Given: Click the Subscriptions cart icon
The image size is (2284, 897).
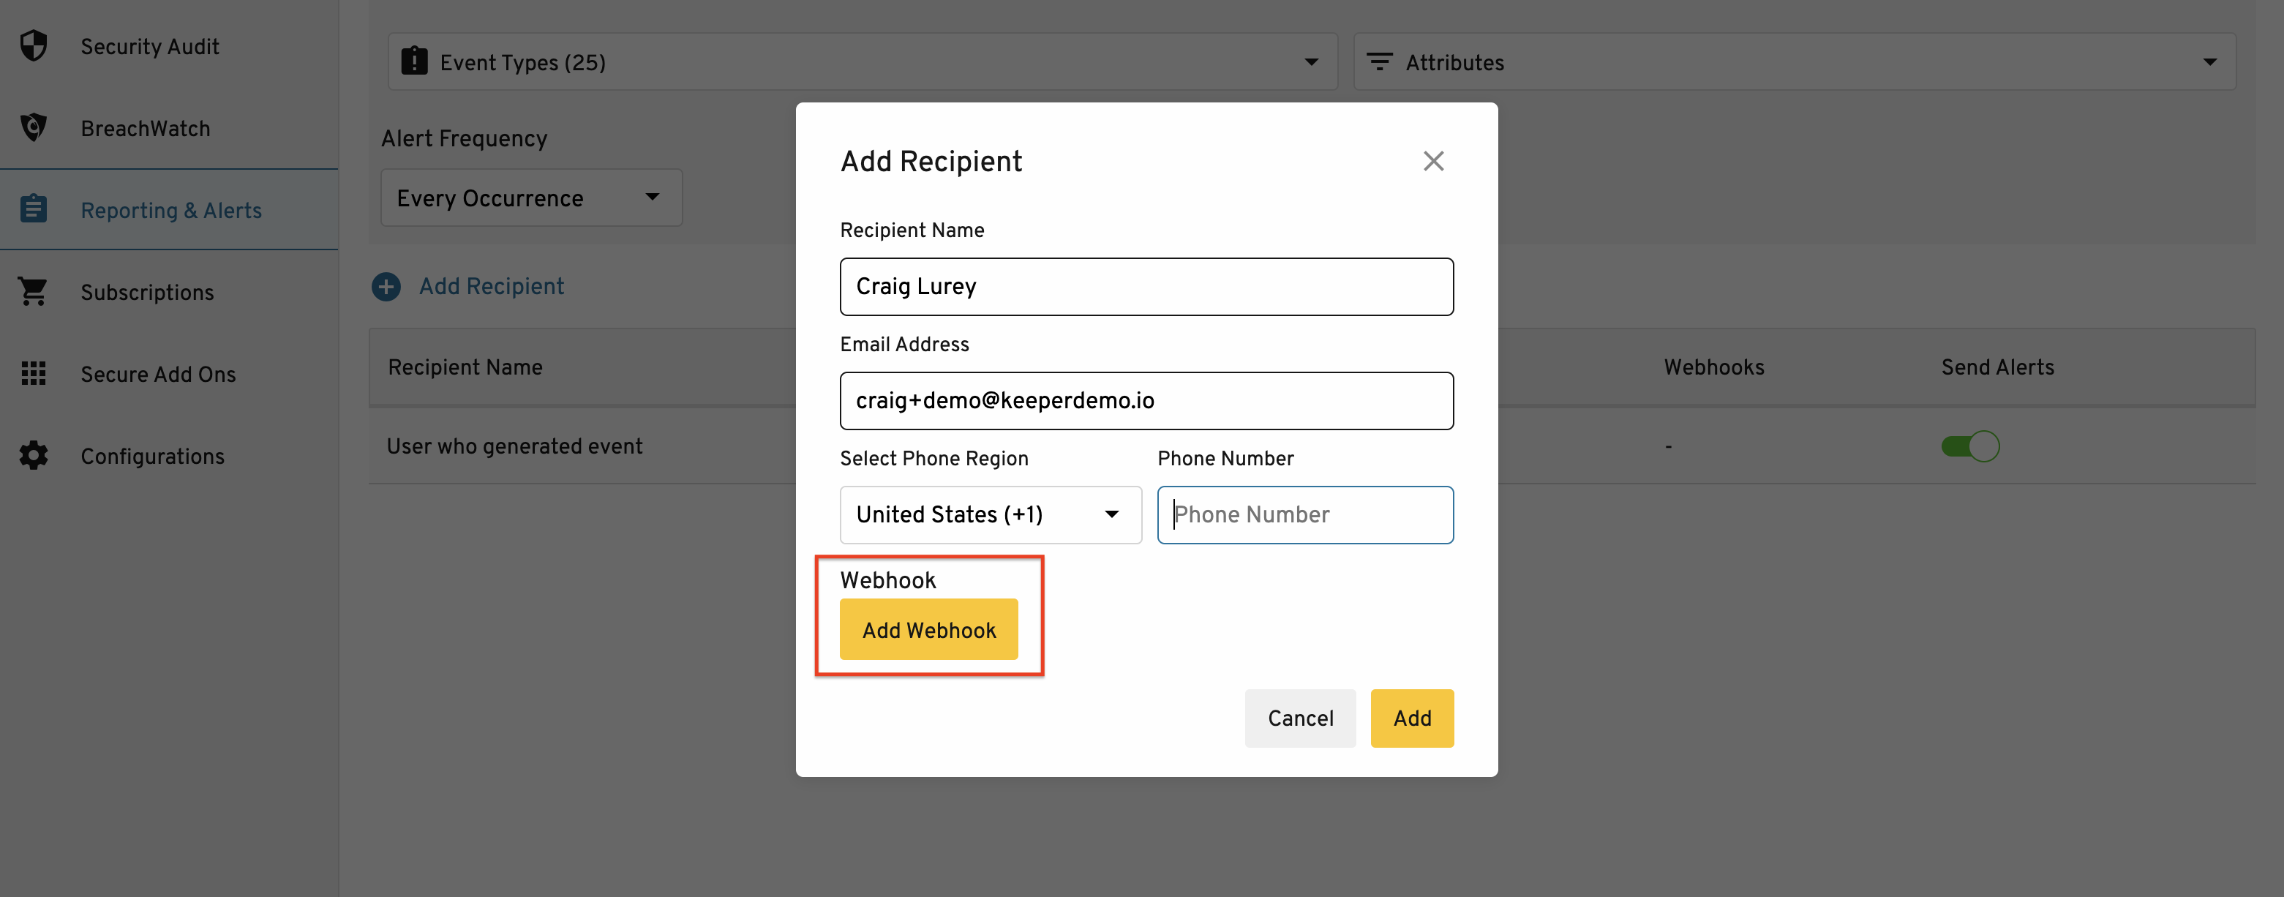Looking at the screenshot, I should 34,290.
